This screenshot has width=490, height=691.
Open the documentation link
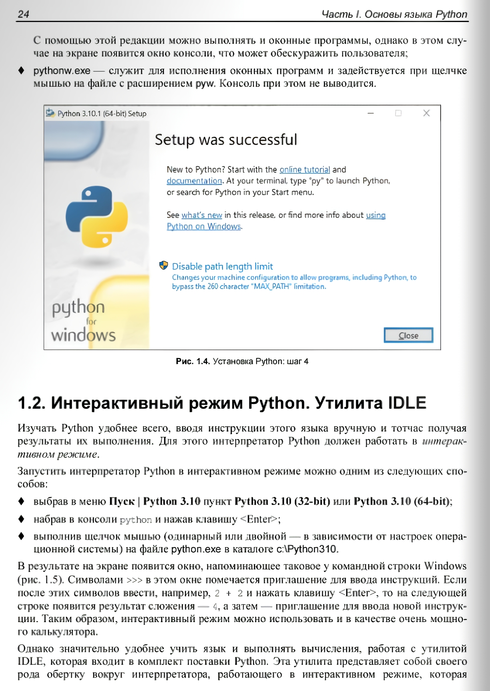194,181
